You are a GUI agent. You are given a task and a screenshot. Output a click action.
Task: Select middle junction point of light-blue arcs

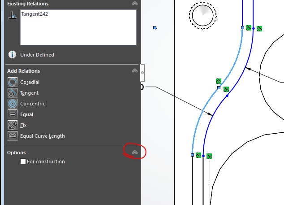tap(219, 88)
